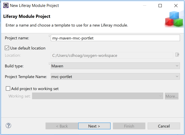Click the browse location folder icon

[177, 55]
